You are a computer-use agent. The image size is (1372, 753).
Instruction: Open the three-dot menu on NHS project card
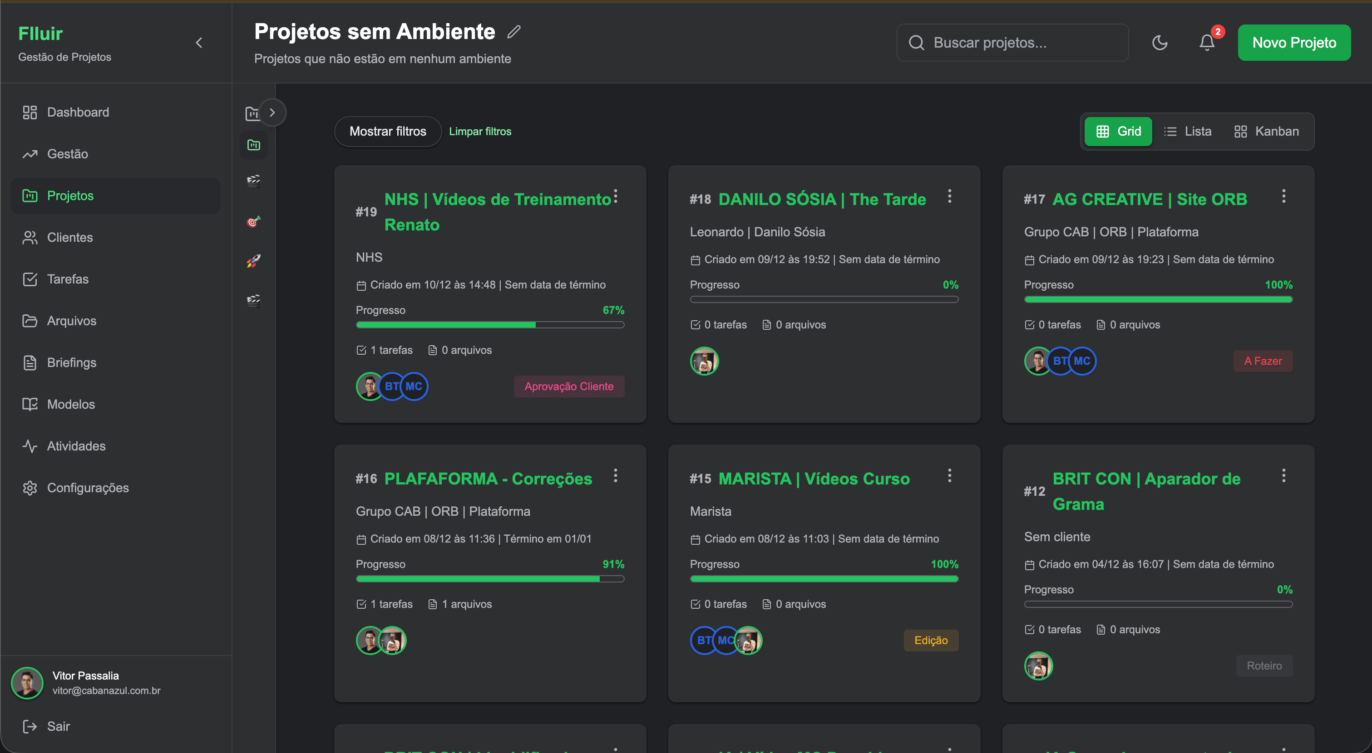coord(616,196)
